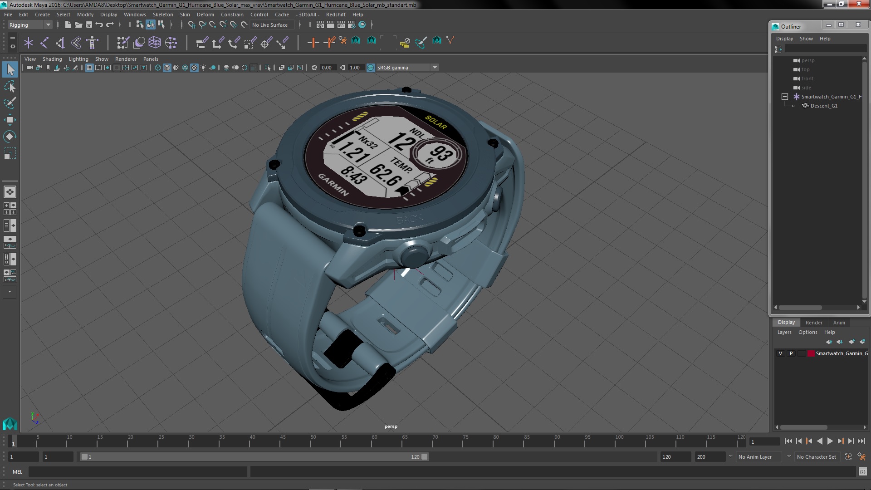Open the Outliner Display menu
871x490 pixels.
pos(784,39)
